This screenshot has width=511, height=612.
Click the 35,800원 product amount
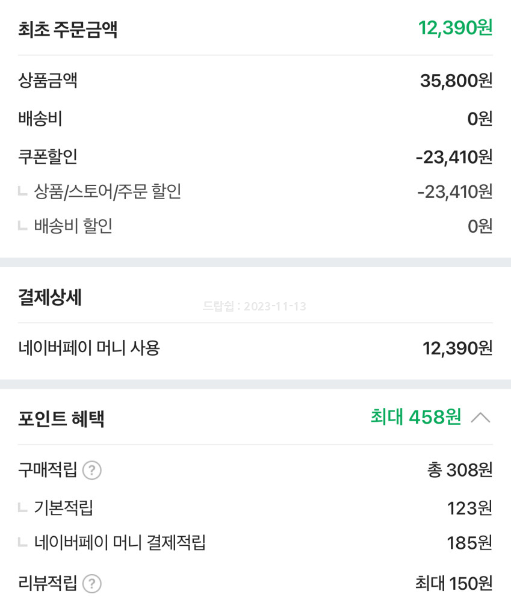pos(456,81)
